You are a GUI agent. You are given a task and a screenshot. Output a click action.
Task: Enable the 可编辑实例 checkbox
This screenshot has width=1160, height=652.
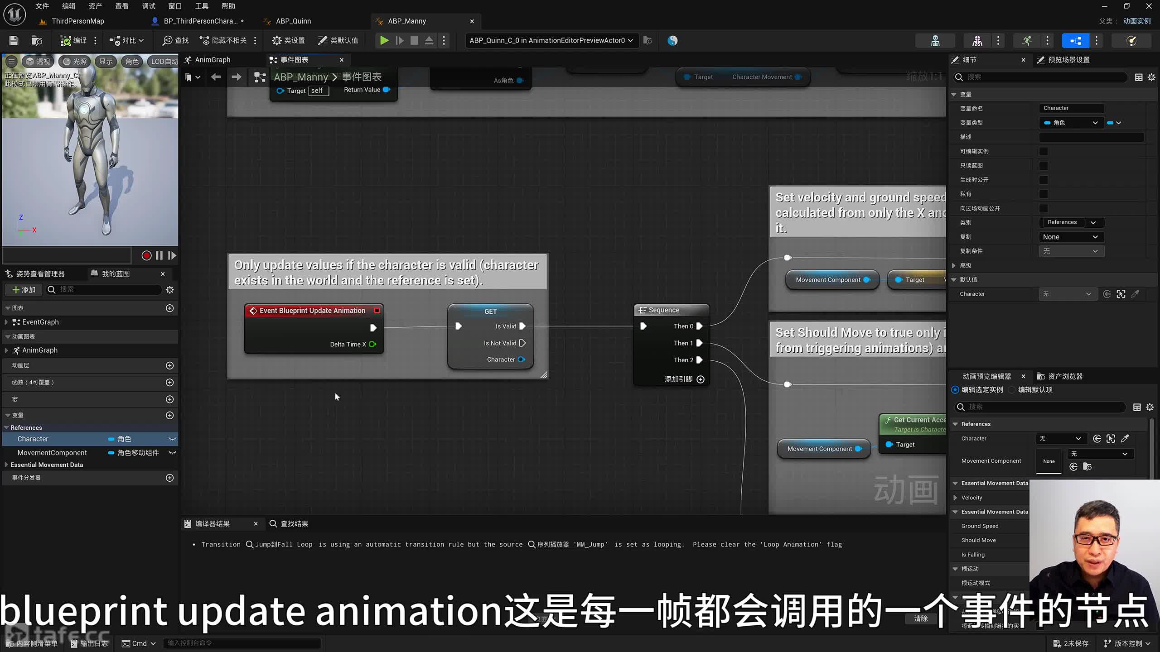1044,152
